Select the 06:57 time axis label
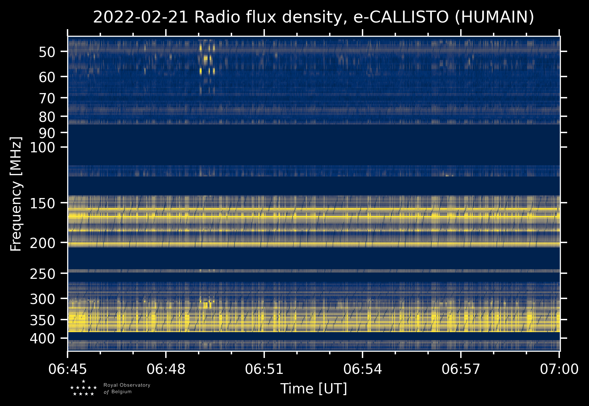 [x=461, y=369]
